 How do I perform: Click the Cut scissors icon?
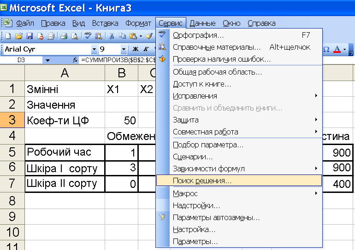coord(112,36)
